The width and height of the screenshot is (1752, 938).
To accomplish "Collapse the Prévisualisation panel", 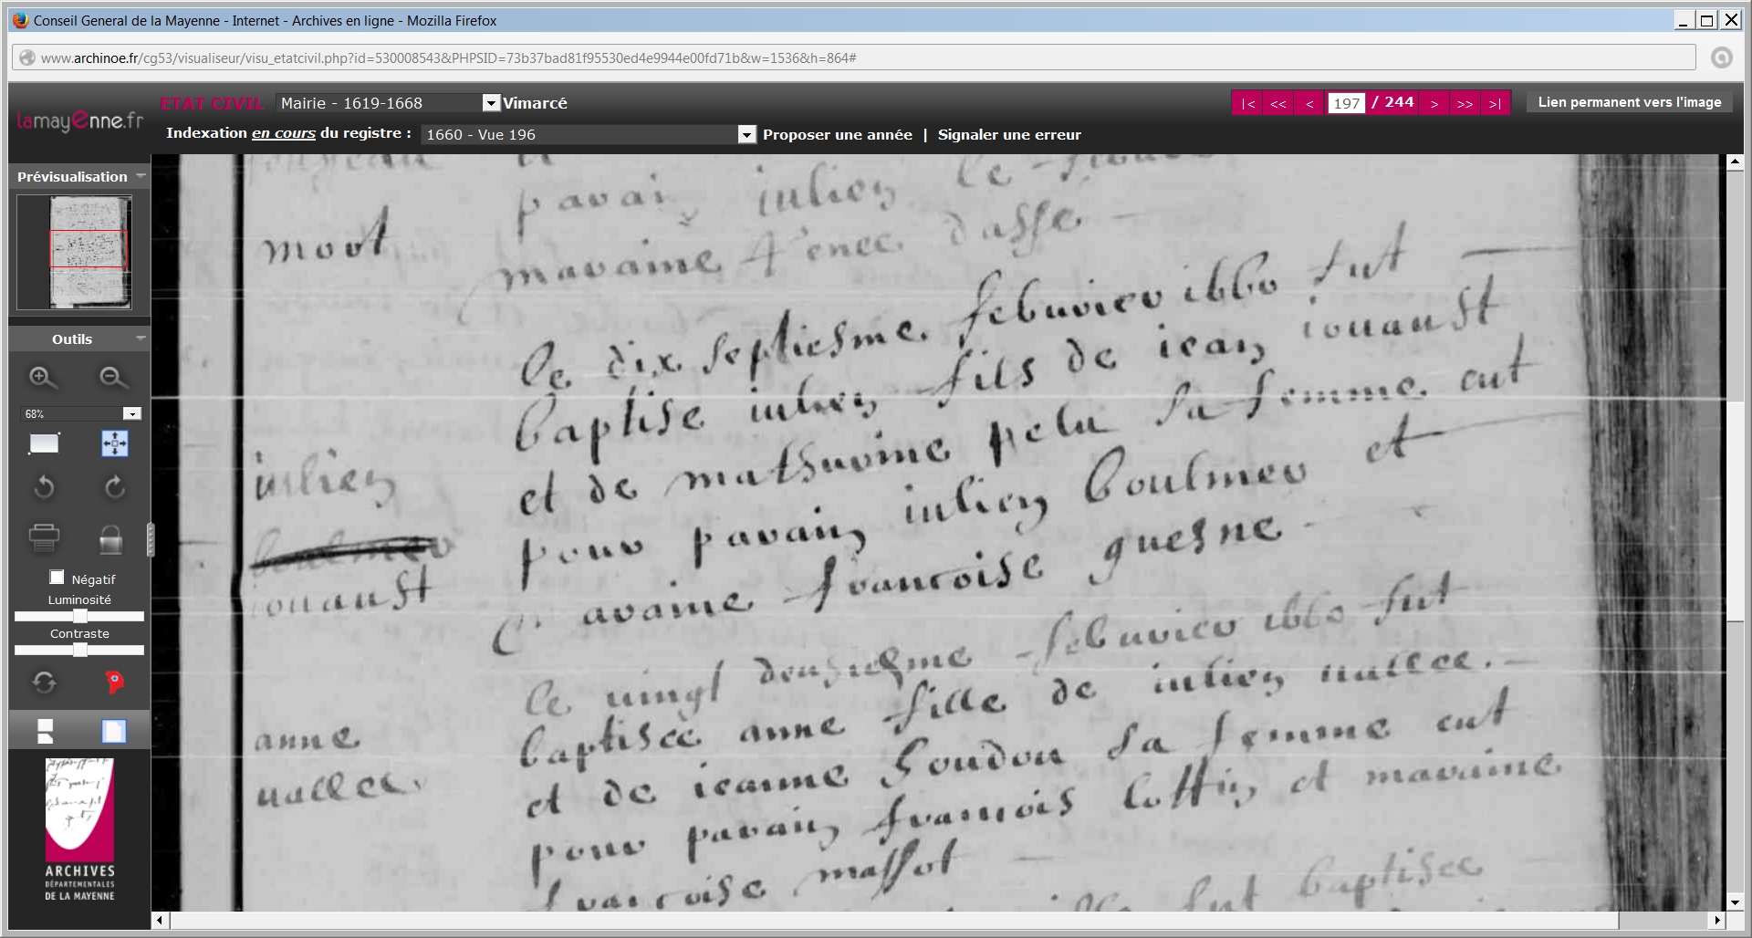I will 141,176.
